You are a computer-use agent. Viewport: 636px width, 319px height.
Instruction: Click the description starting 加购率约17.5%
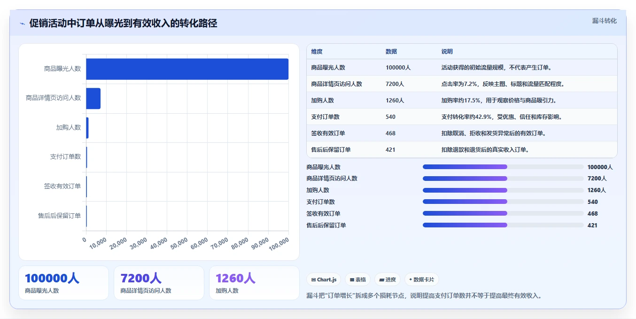(499, 101)
